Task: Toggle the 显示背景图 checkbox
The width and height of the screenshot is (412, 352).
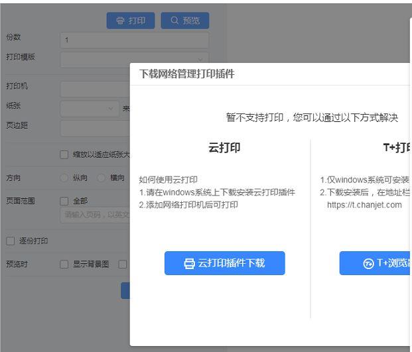Action: 64,264
